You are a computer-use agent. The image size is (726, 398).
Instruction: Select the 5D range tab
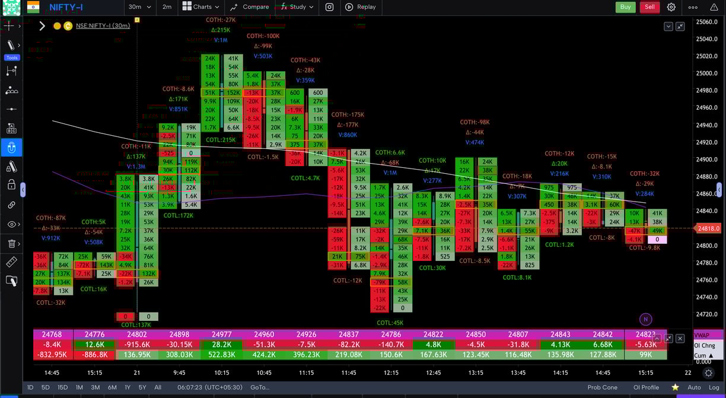coord(46,387)
